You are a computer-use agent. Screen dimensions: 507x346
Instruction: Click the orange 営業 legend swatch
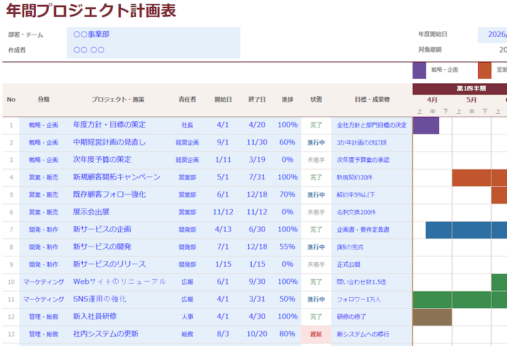484,70
